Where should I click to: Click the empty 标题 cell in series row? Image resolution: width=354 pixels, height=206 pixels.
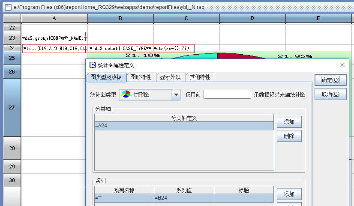pos(244,198)
